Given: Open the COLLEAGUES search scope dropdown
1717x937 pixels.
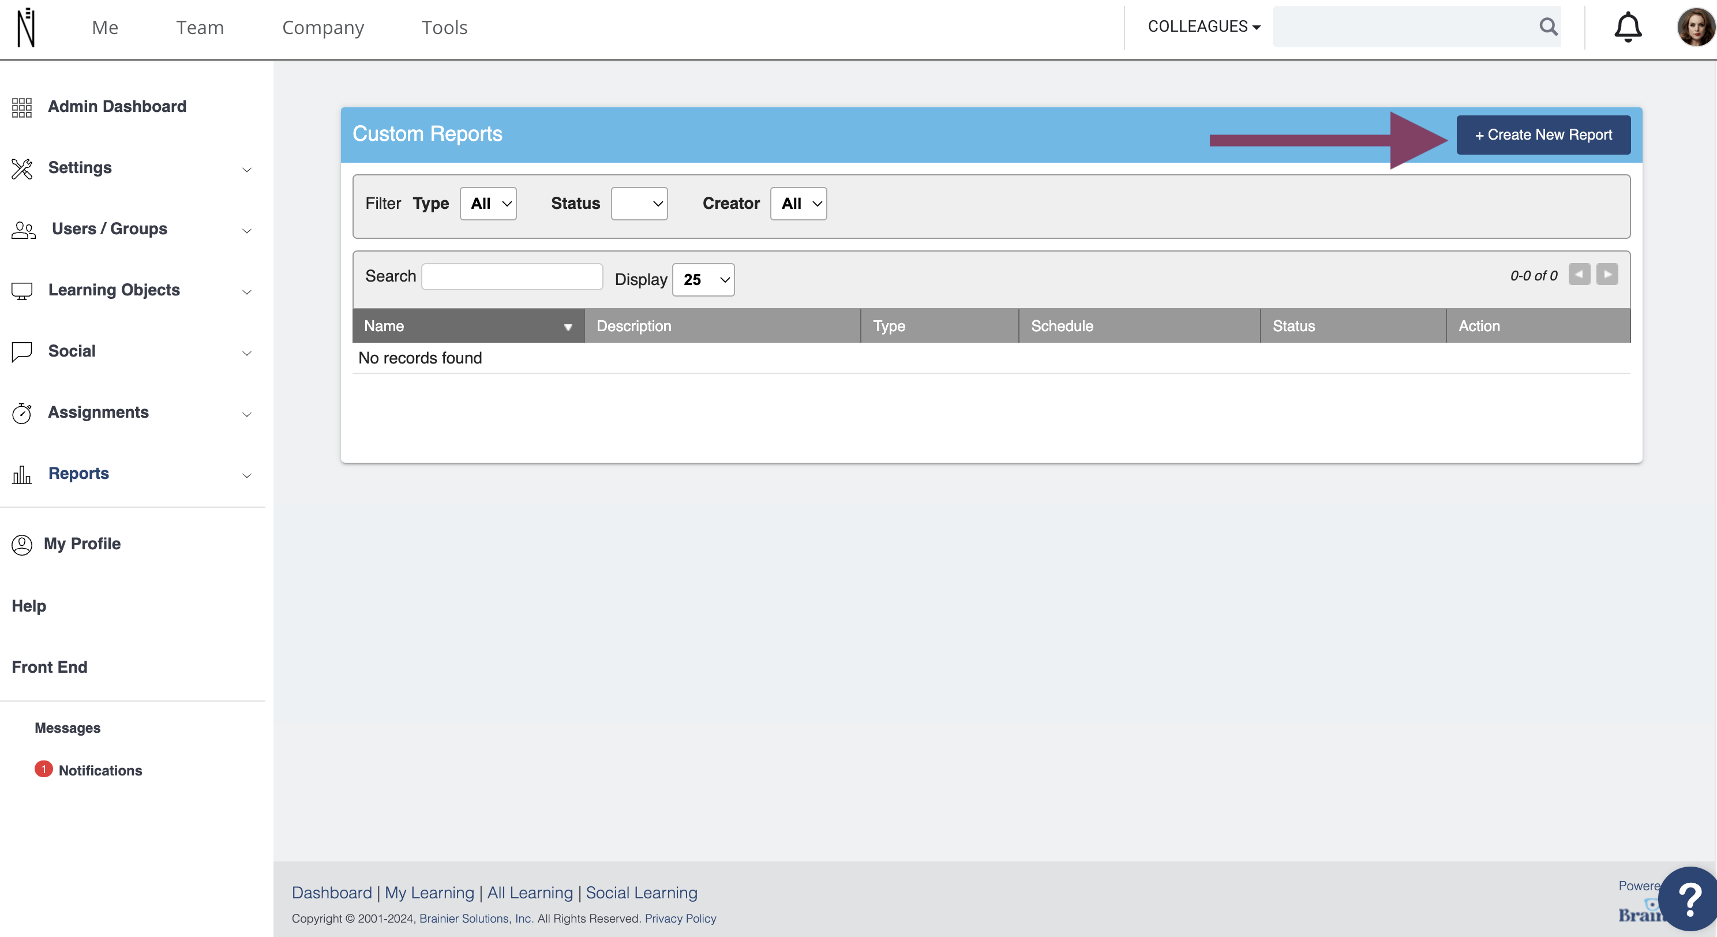Looking at the screenshot, I should tap(1204, 27).
